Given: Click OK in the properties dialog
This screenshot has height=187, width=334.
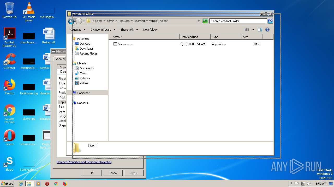Looking at the screenshot, I should pyautogui.click(x=92, y=173).
